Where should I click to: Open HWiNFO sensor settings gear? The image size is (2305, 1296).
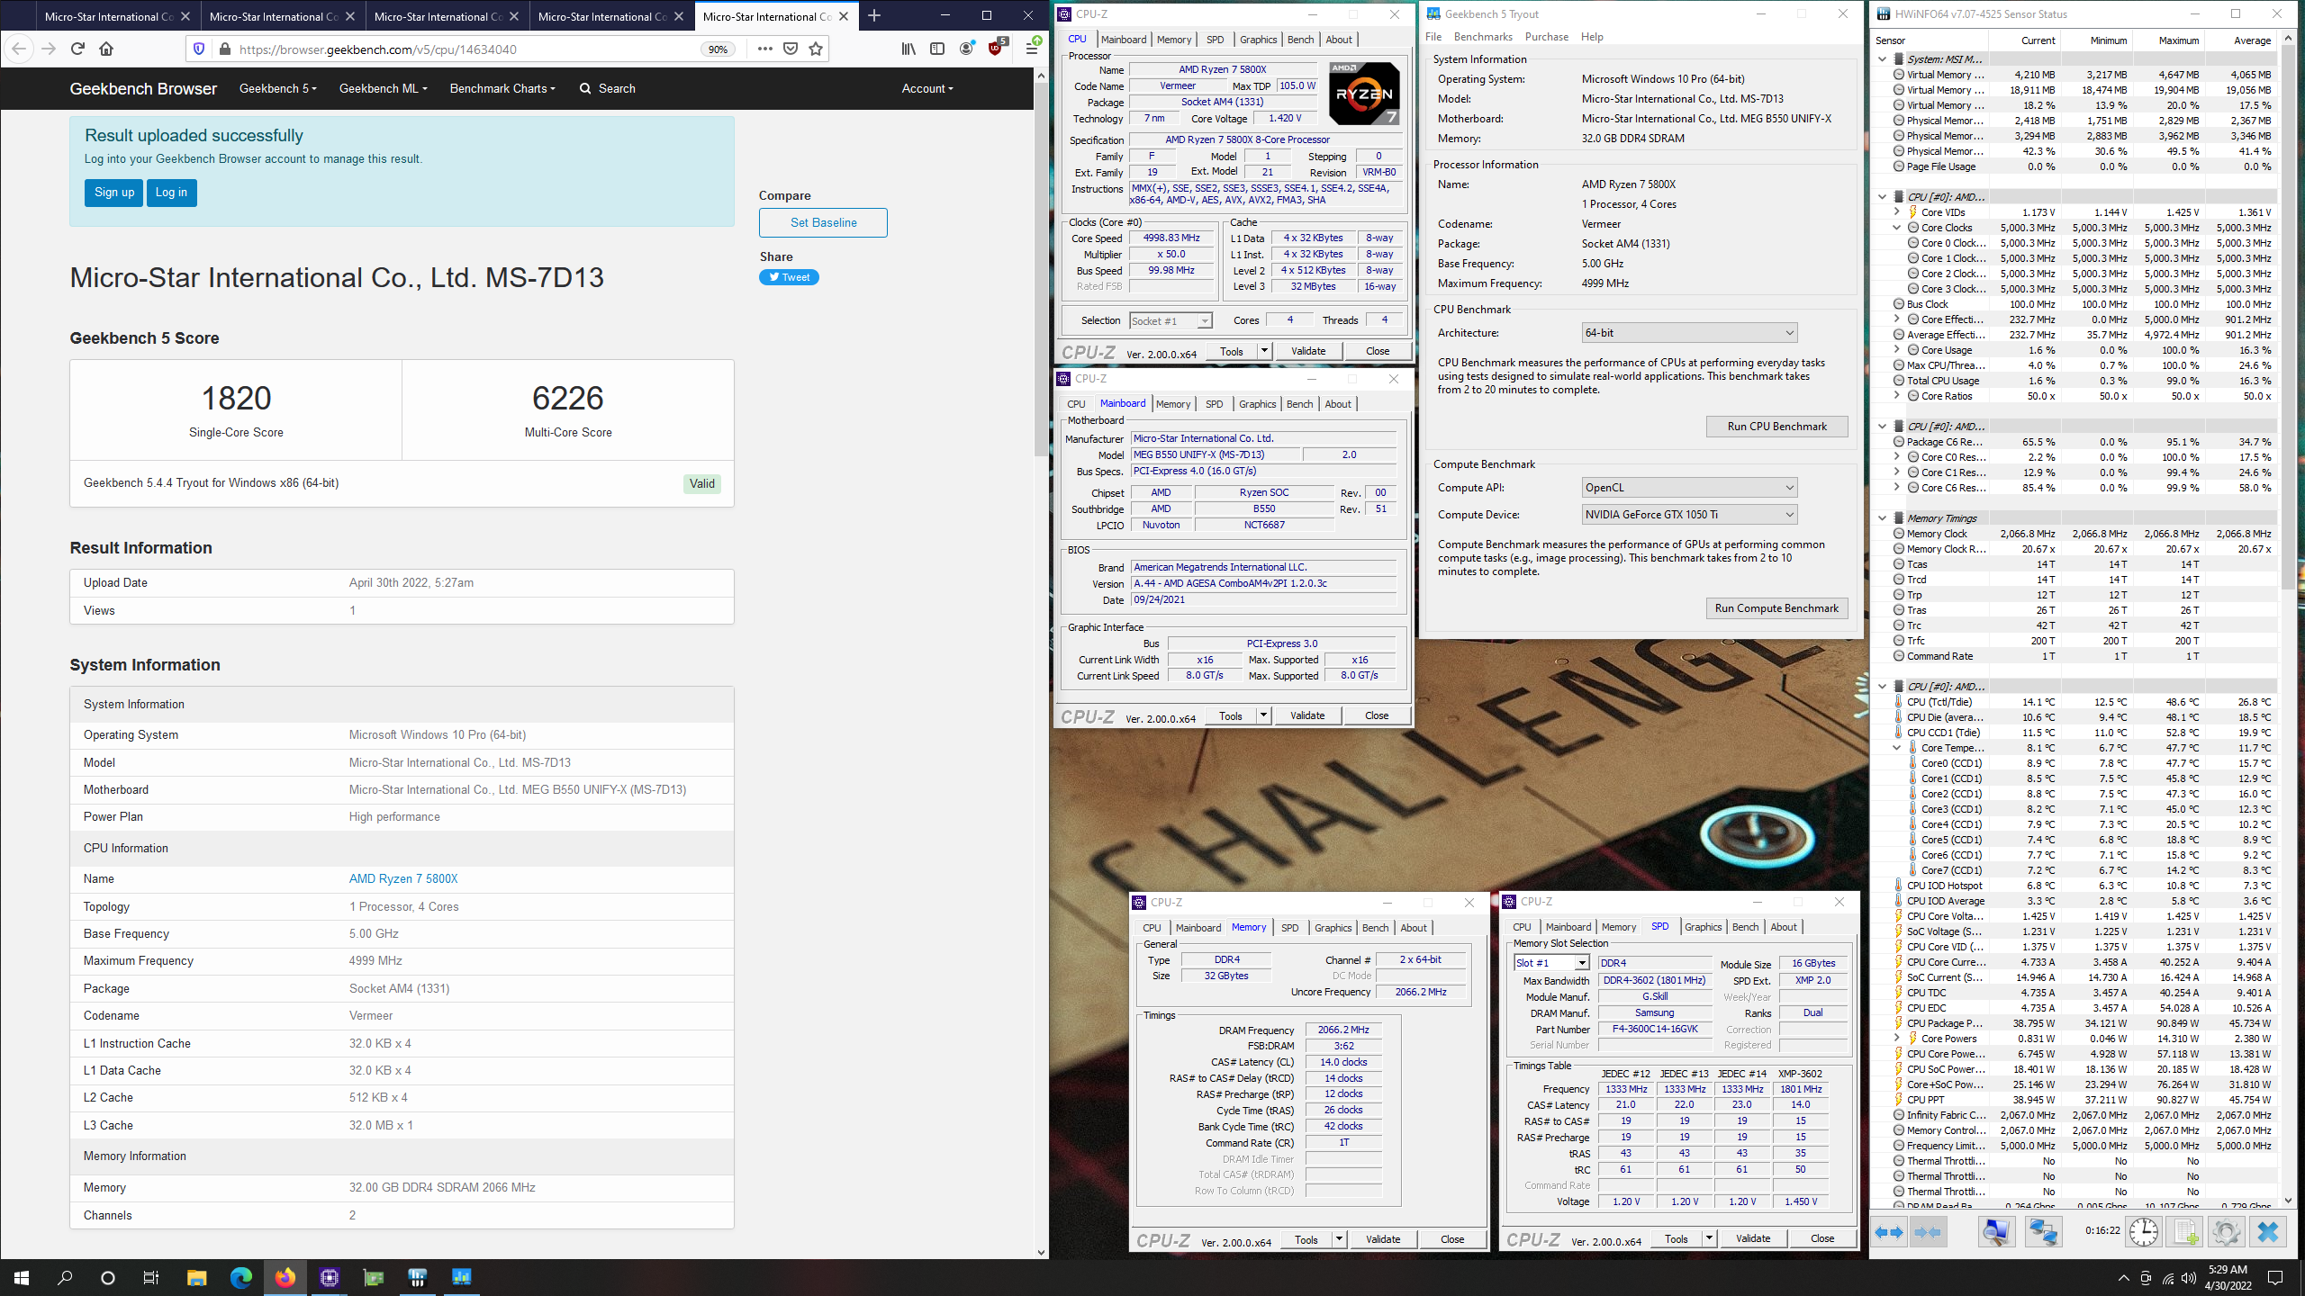pos(2226,1232)
